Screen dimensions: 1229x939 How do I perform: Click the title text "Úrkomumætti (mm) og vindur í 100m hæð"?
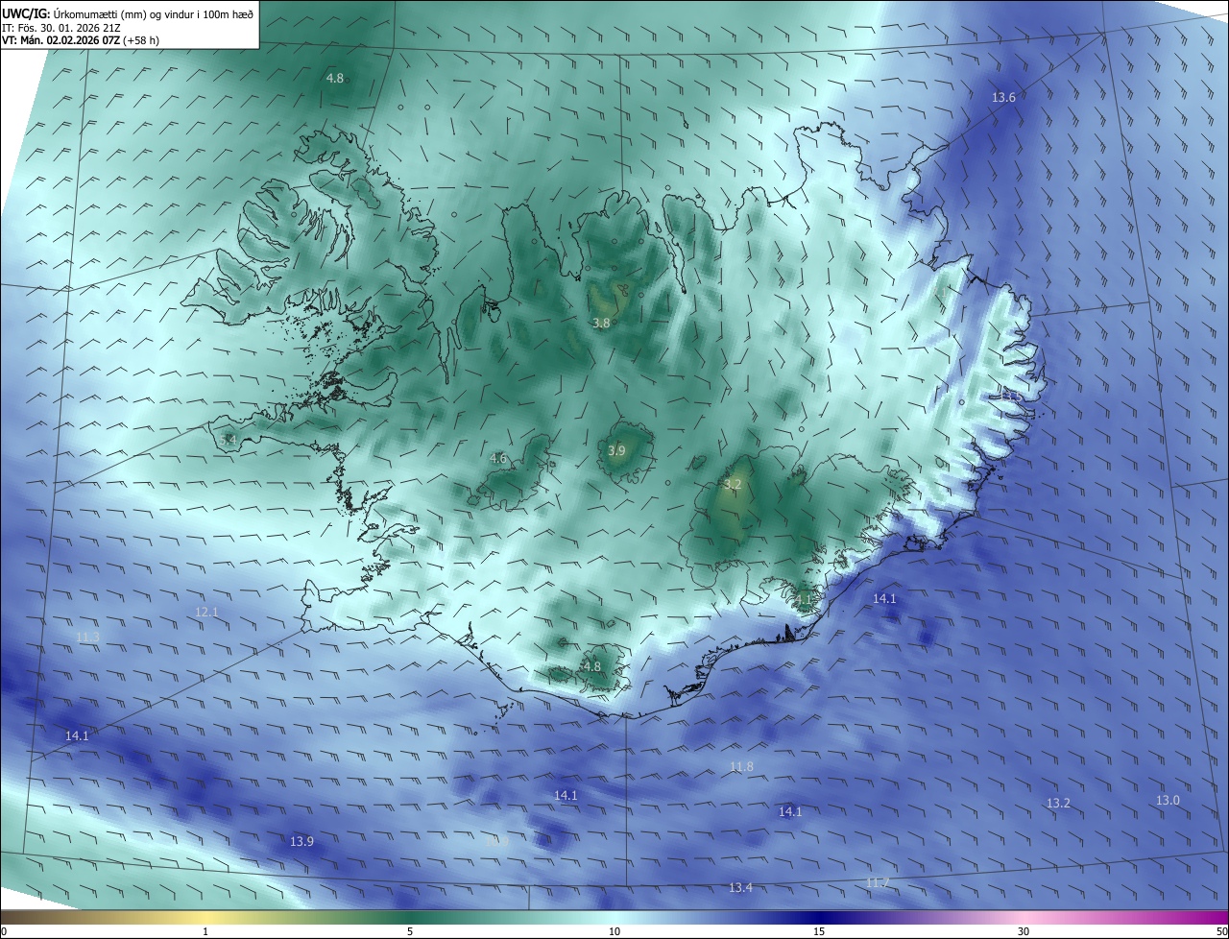point(154,13)
